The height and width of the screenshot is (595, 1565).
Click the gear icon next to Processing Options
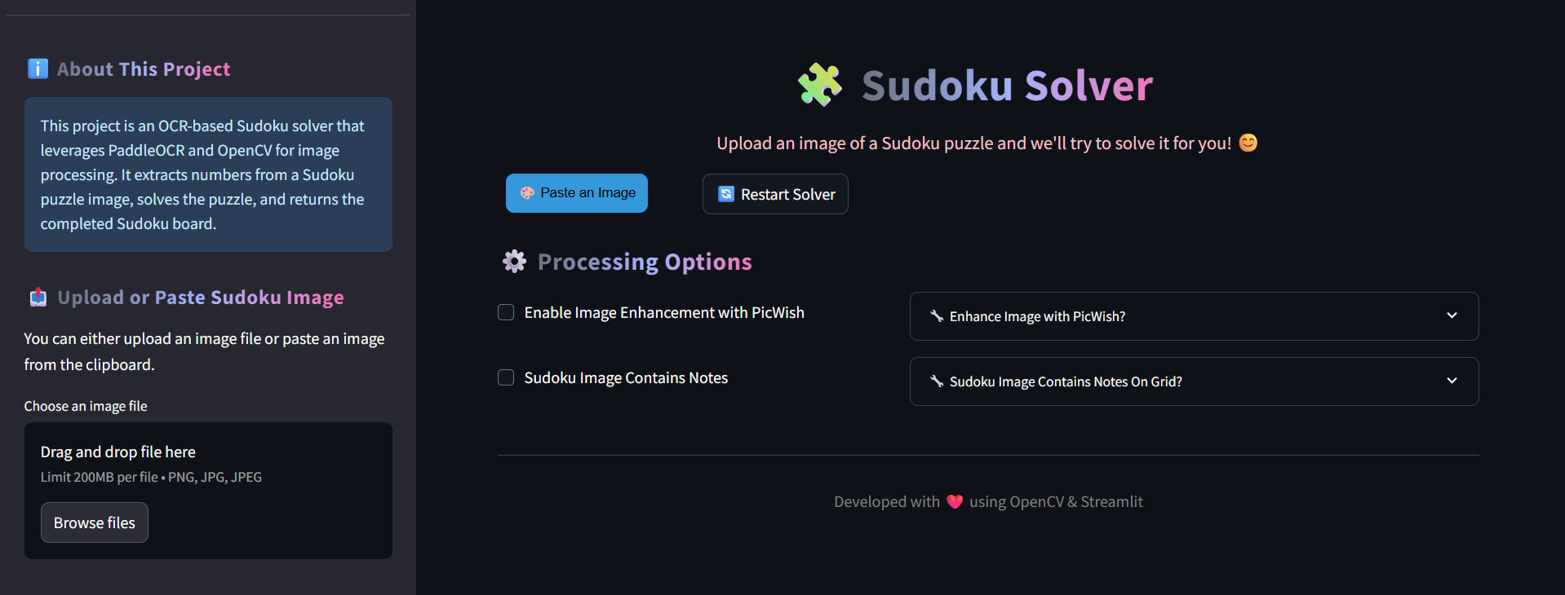coord(513,261)
